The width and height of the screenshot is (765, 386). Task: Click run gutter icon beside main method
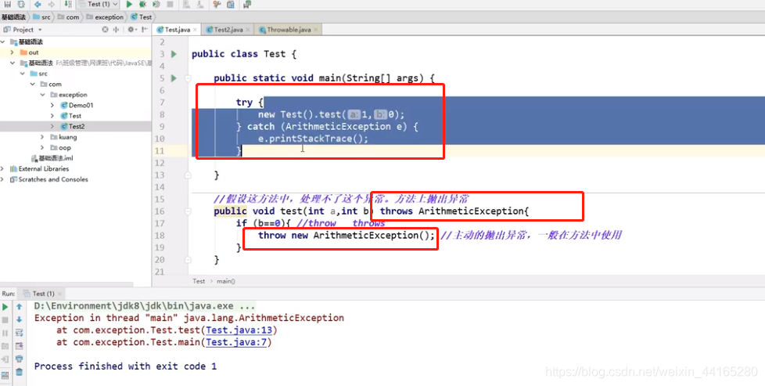tap(174, 78)
